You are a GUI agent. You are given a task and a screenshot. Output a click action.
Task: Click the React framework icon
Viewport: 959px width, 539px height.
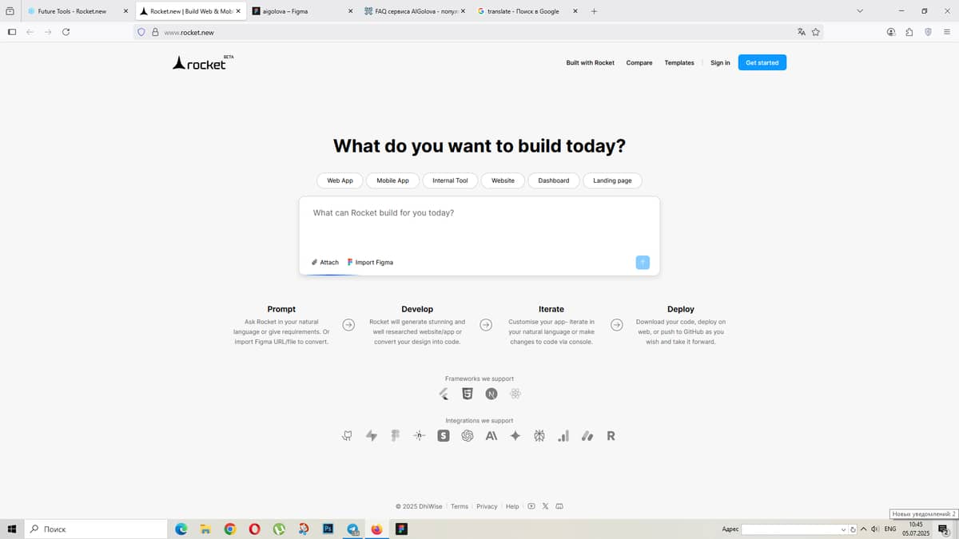pyautogui.click(x=515, y=394)
